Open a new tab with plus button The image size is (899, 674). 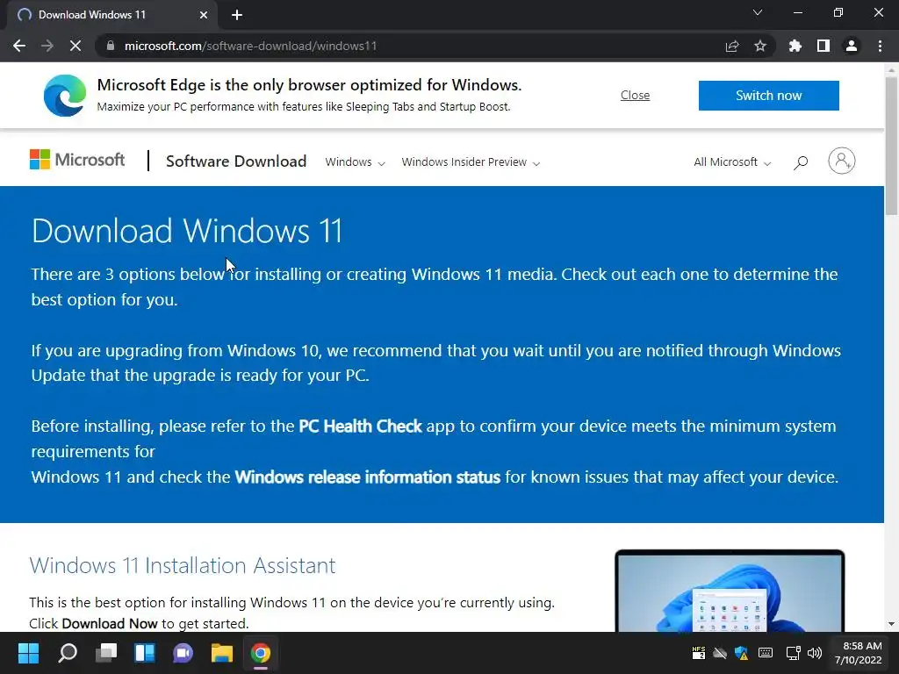pyautogui.click(x=237, y=15)
